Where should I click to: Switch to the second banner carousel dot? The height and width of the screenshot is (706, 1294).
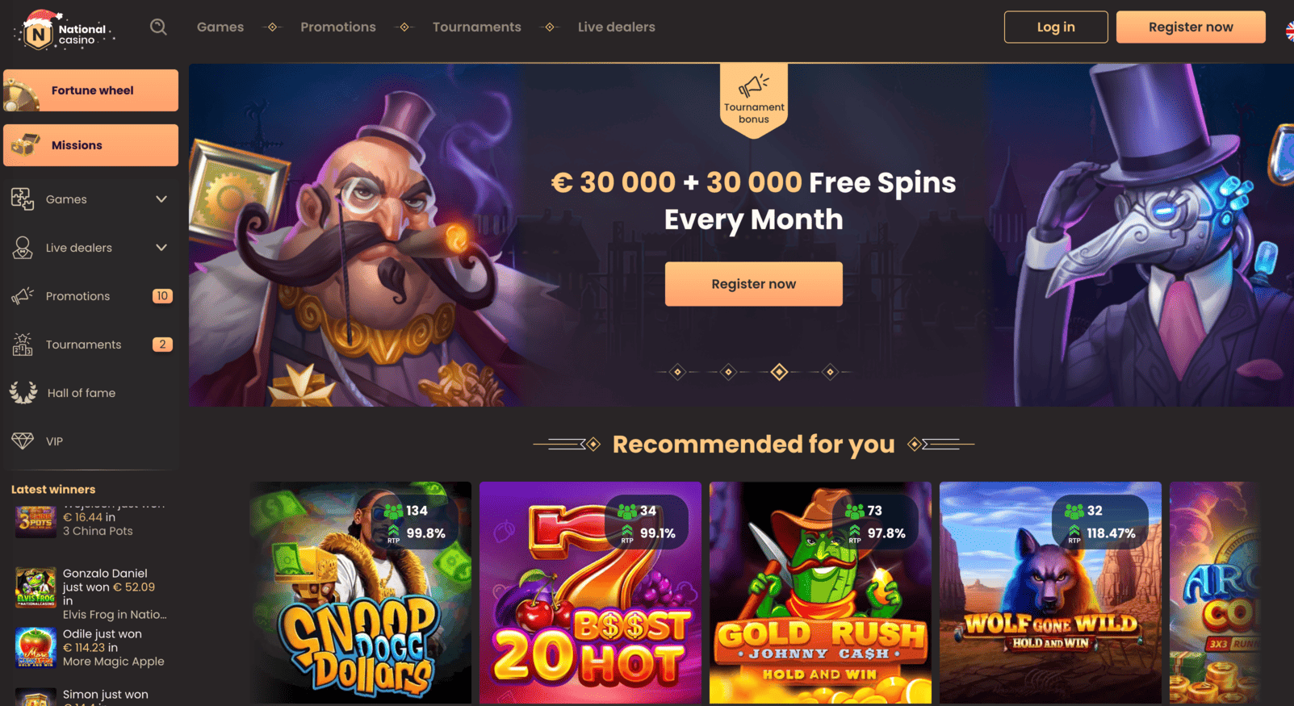pos(728,372)
